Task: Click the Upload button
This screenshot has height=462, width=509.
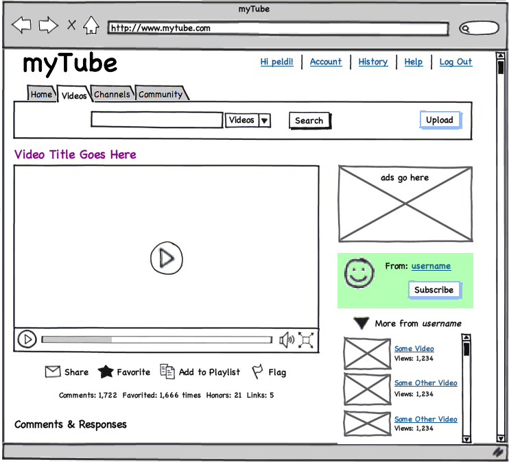Action: (x=440, y=120)
